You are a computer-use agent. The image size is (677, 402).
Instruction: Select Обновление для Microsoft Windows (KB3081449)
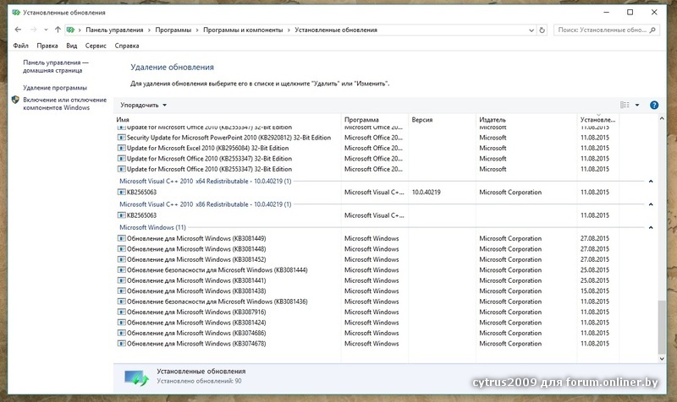pos(196,239)
